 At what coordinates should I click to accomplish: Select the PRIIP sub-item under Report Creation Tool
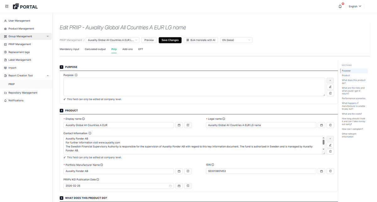[x=12, y=84]
